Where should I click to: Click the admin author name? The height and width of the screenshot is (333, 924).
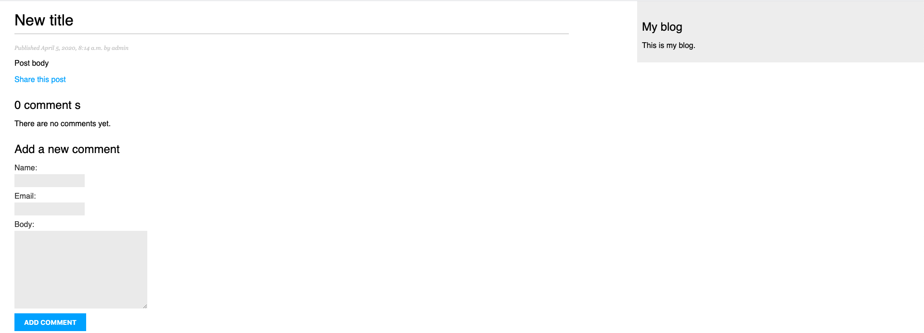click(120, 48)
